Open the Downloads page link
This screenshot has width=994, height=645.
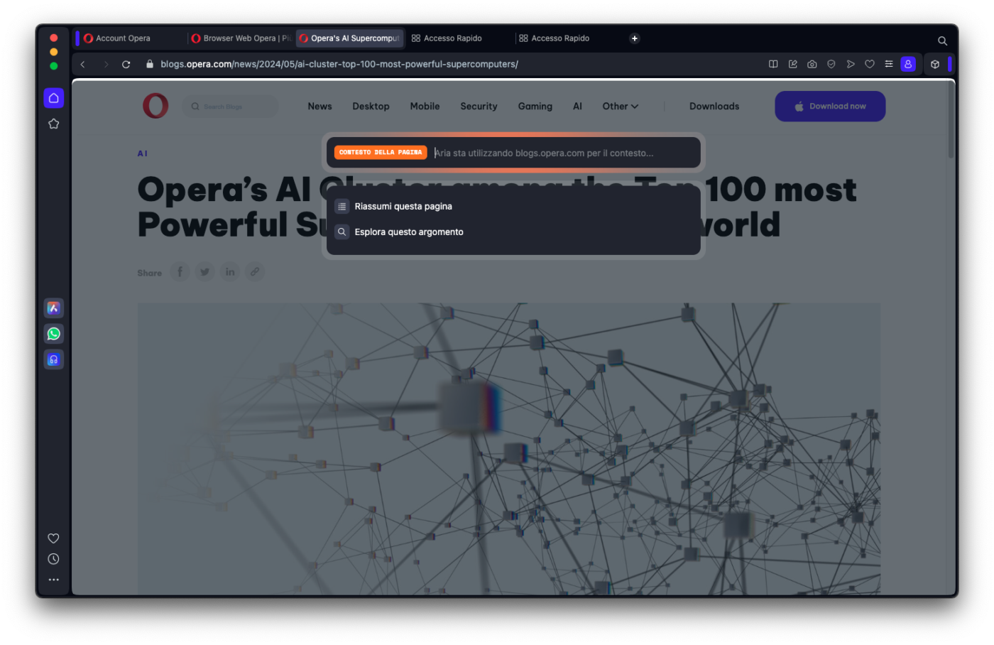(714, 107)
